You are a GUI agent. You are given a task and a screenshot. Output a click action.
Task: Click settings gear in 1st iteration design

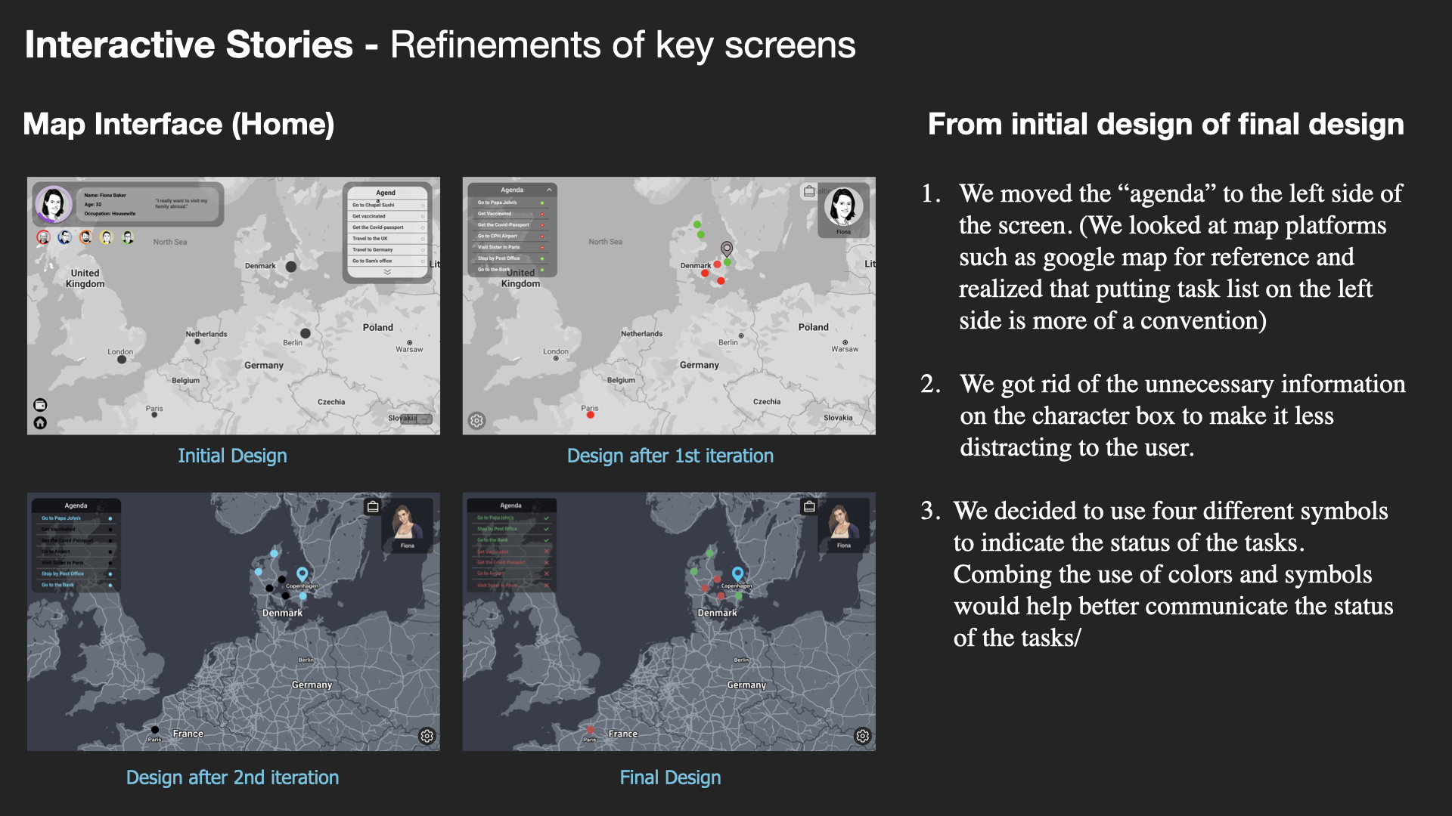tap(476, 421)
